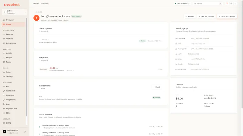
Task: Click the Payment rails icon
Action: click(x=4, y=108)
